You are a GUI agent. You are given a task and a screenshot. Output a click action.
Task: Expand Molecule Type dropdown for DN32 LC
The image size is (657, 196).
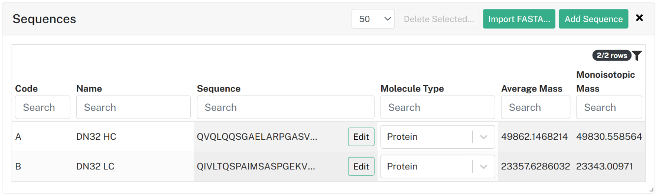pyautogui.click(x=483, y=166)
